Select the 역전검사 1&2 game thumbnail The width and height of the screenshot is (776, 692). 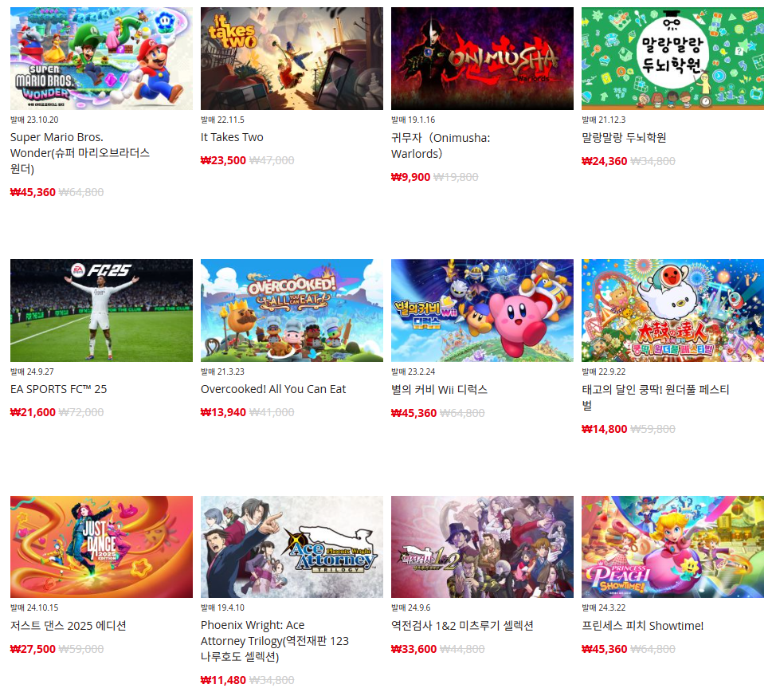[x=483, y=547]
